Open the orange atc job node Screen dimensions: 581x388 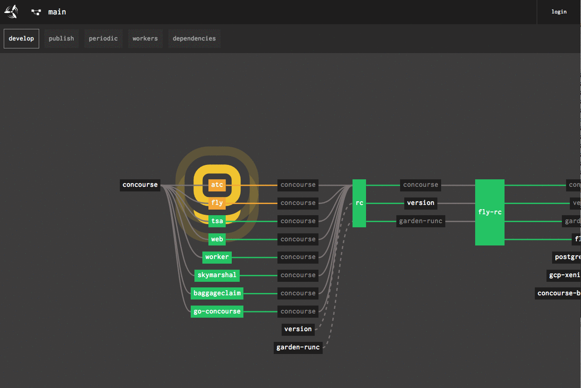(217, 185)
